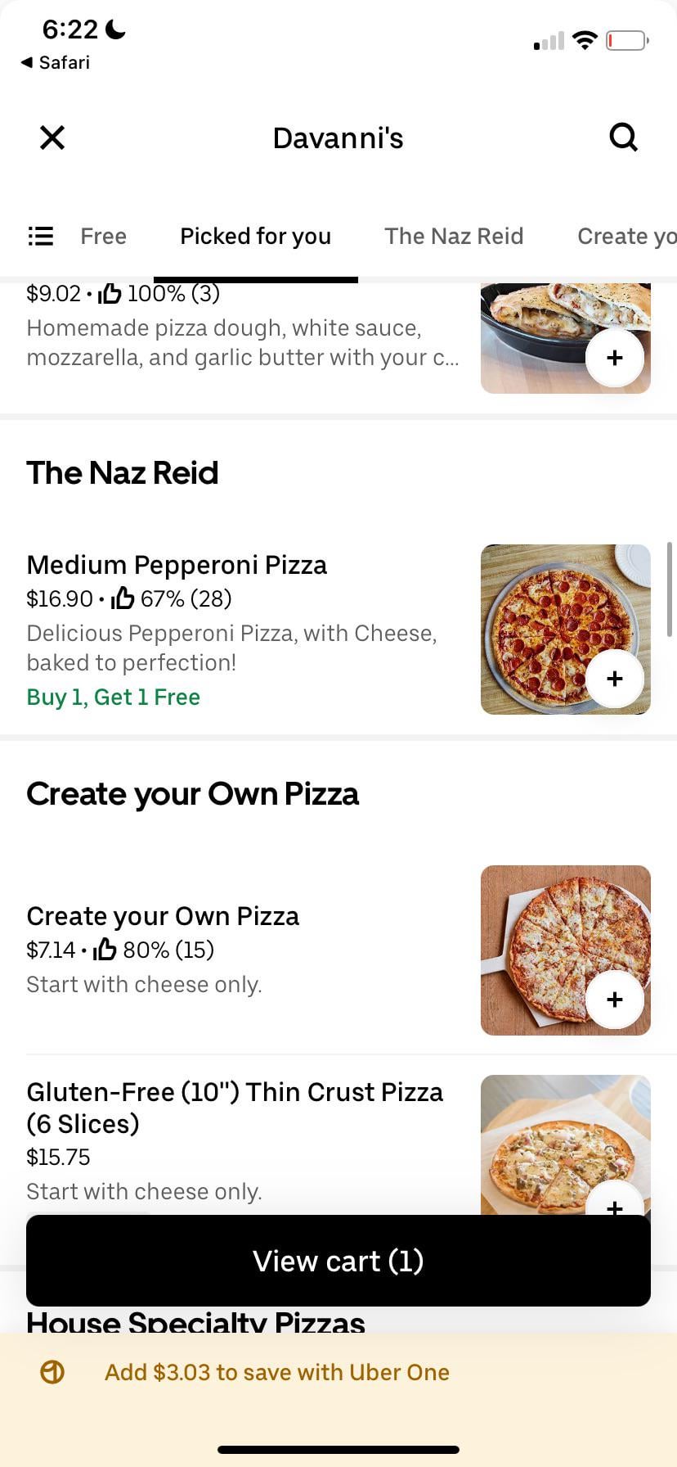Tap the Buy 1, Get 1 Free offer
The width and height of the screenshot is (677, 1467).
[114, 697]
